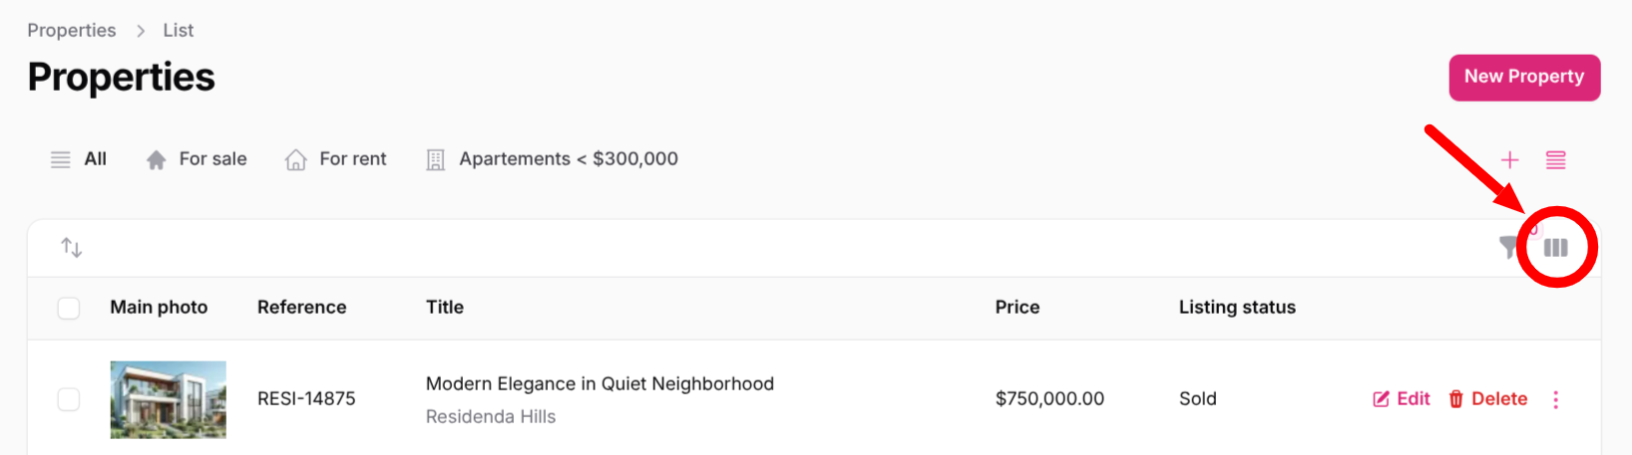Click the Listing status column header
Screen dimensions: 1632x455
click(x=1236, y=308)
